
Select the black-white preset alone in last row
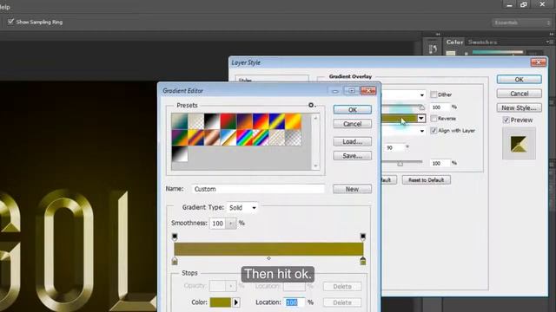point(180,153)
